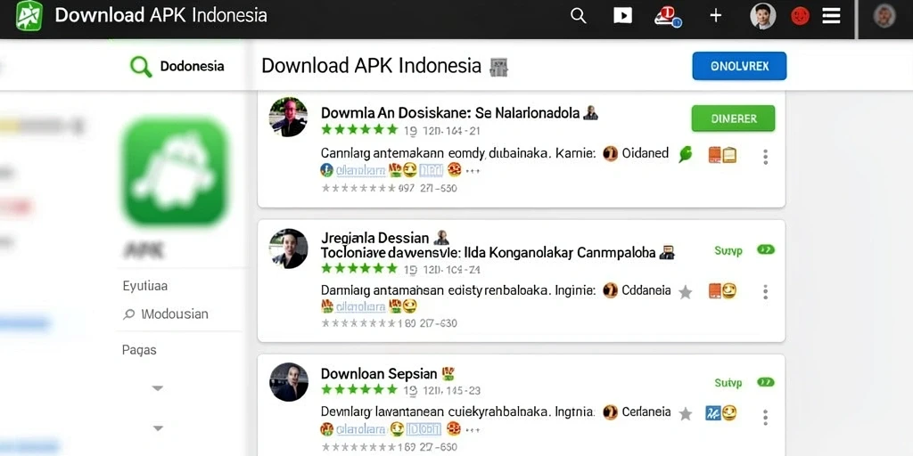Image resolution: width=913 pixels, height=456 pixels.
Task: Select Eyutiaa in the sidebar
Action: [145, 286]
